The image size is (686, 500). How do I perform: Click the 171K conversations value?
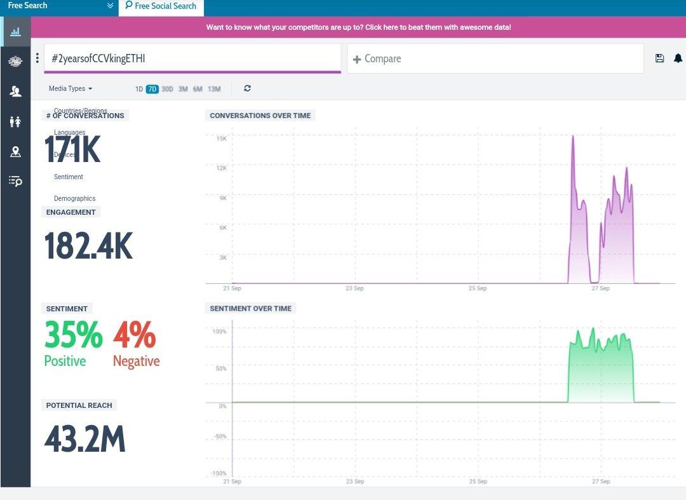coord(72,149)
